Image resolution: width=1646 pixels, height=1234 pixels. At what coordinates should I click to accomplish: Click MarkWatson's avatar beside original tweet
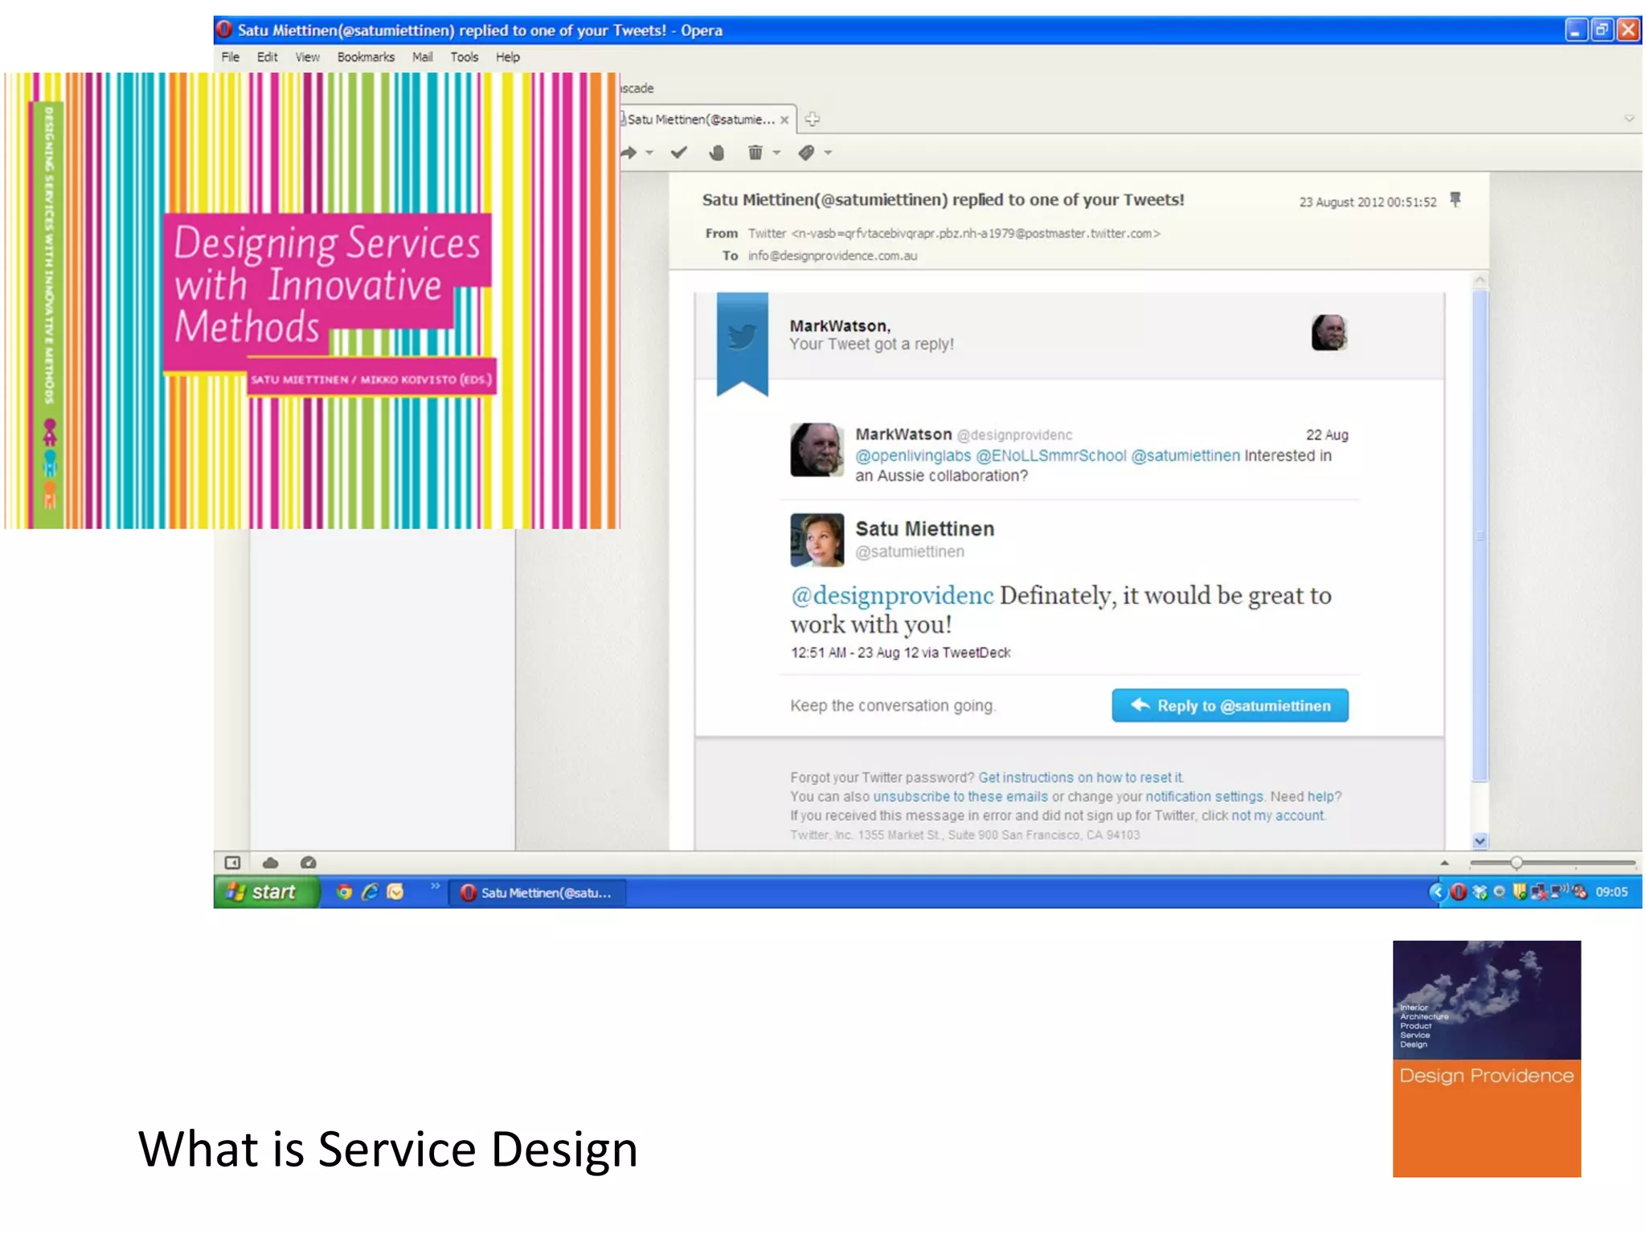pyautogui.click(x=817, y=450)
